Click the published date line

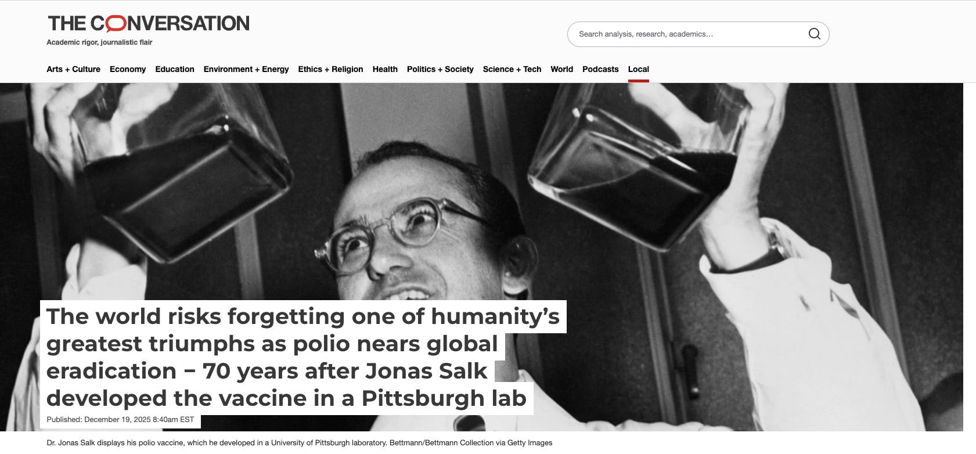[x=120, y=419]
